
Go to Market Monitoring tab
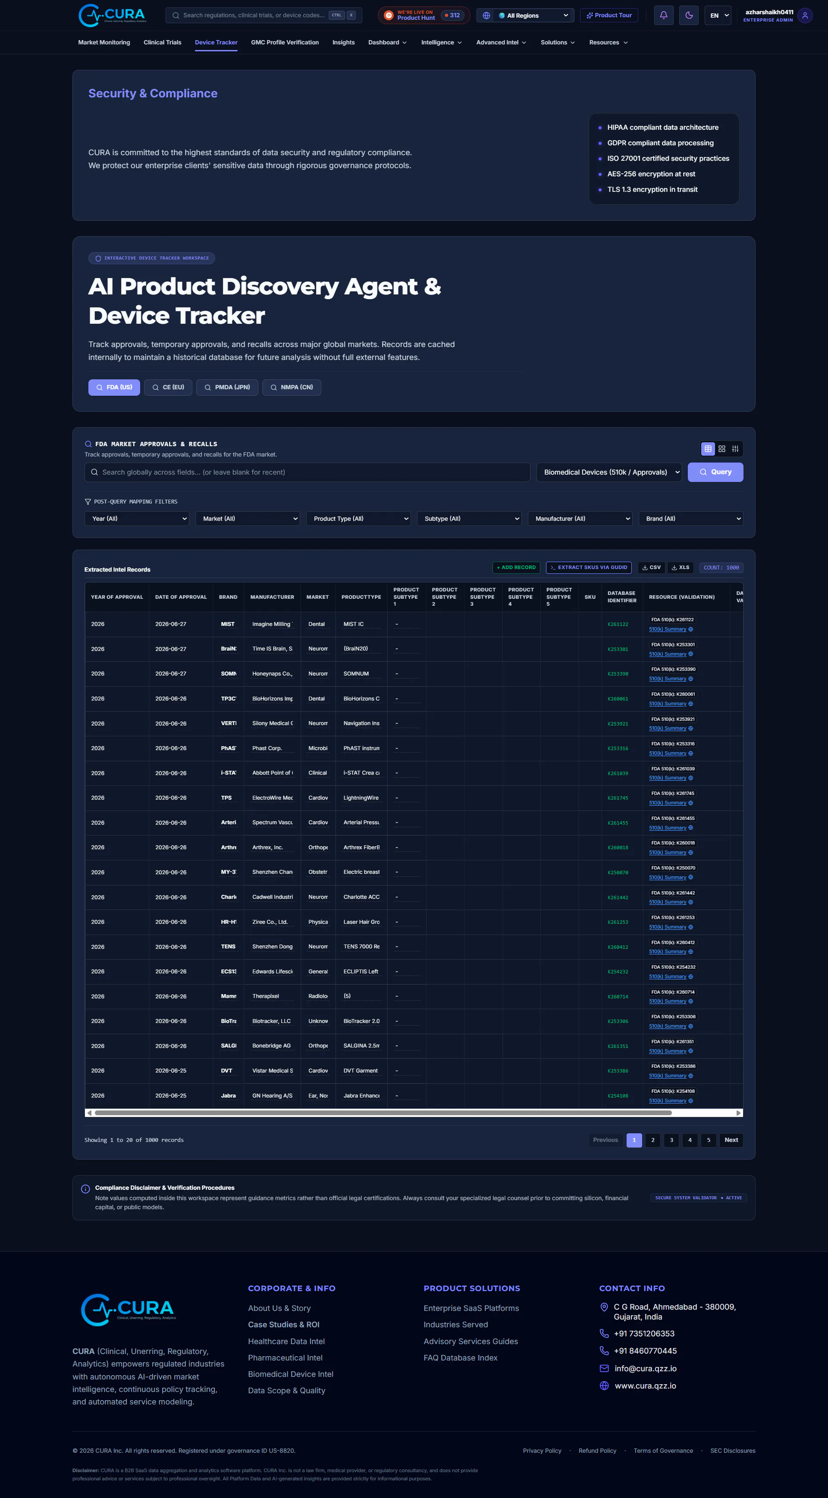[104, 42]
